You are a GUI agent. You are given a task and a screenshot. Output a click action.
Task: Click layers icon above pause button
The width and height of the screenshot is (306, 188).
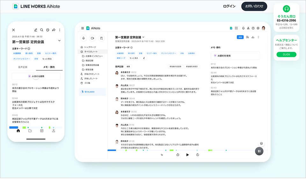pos(261,143)
